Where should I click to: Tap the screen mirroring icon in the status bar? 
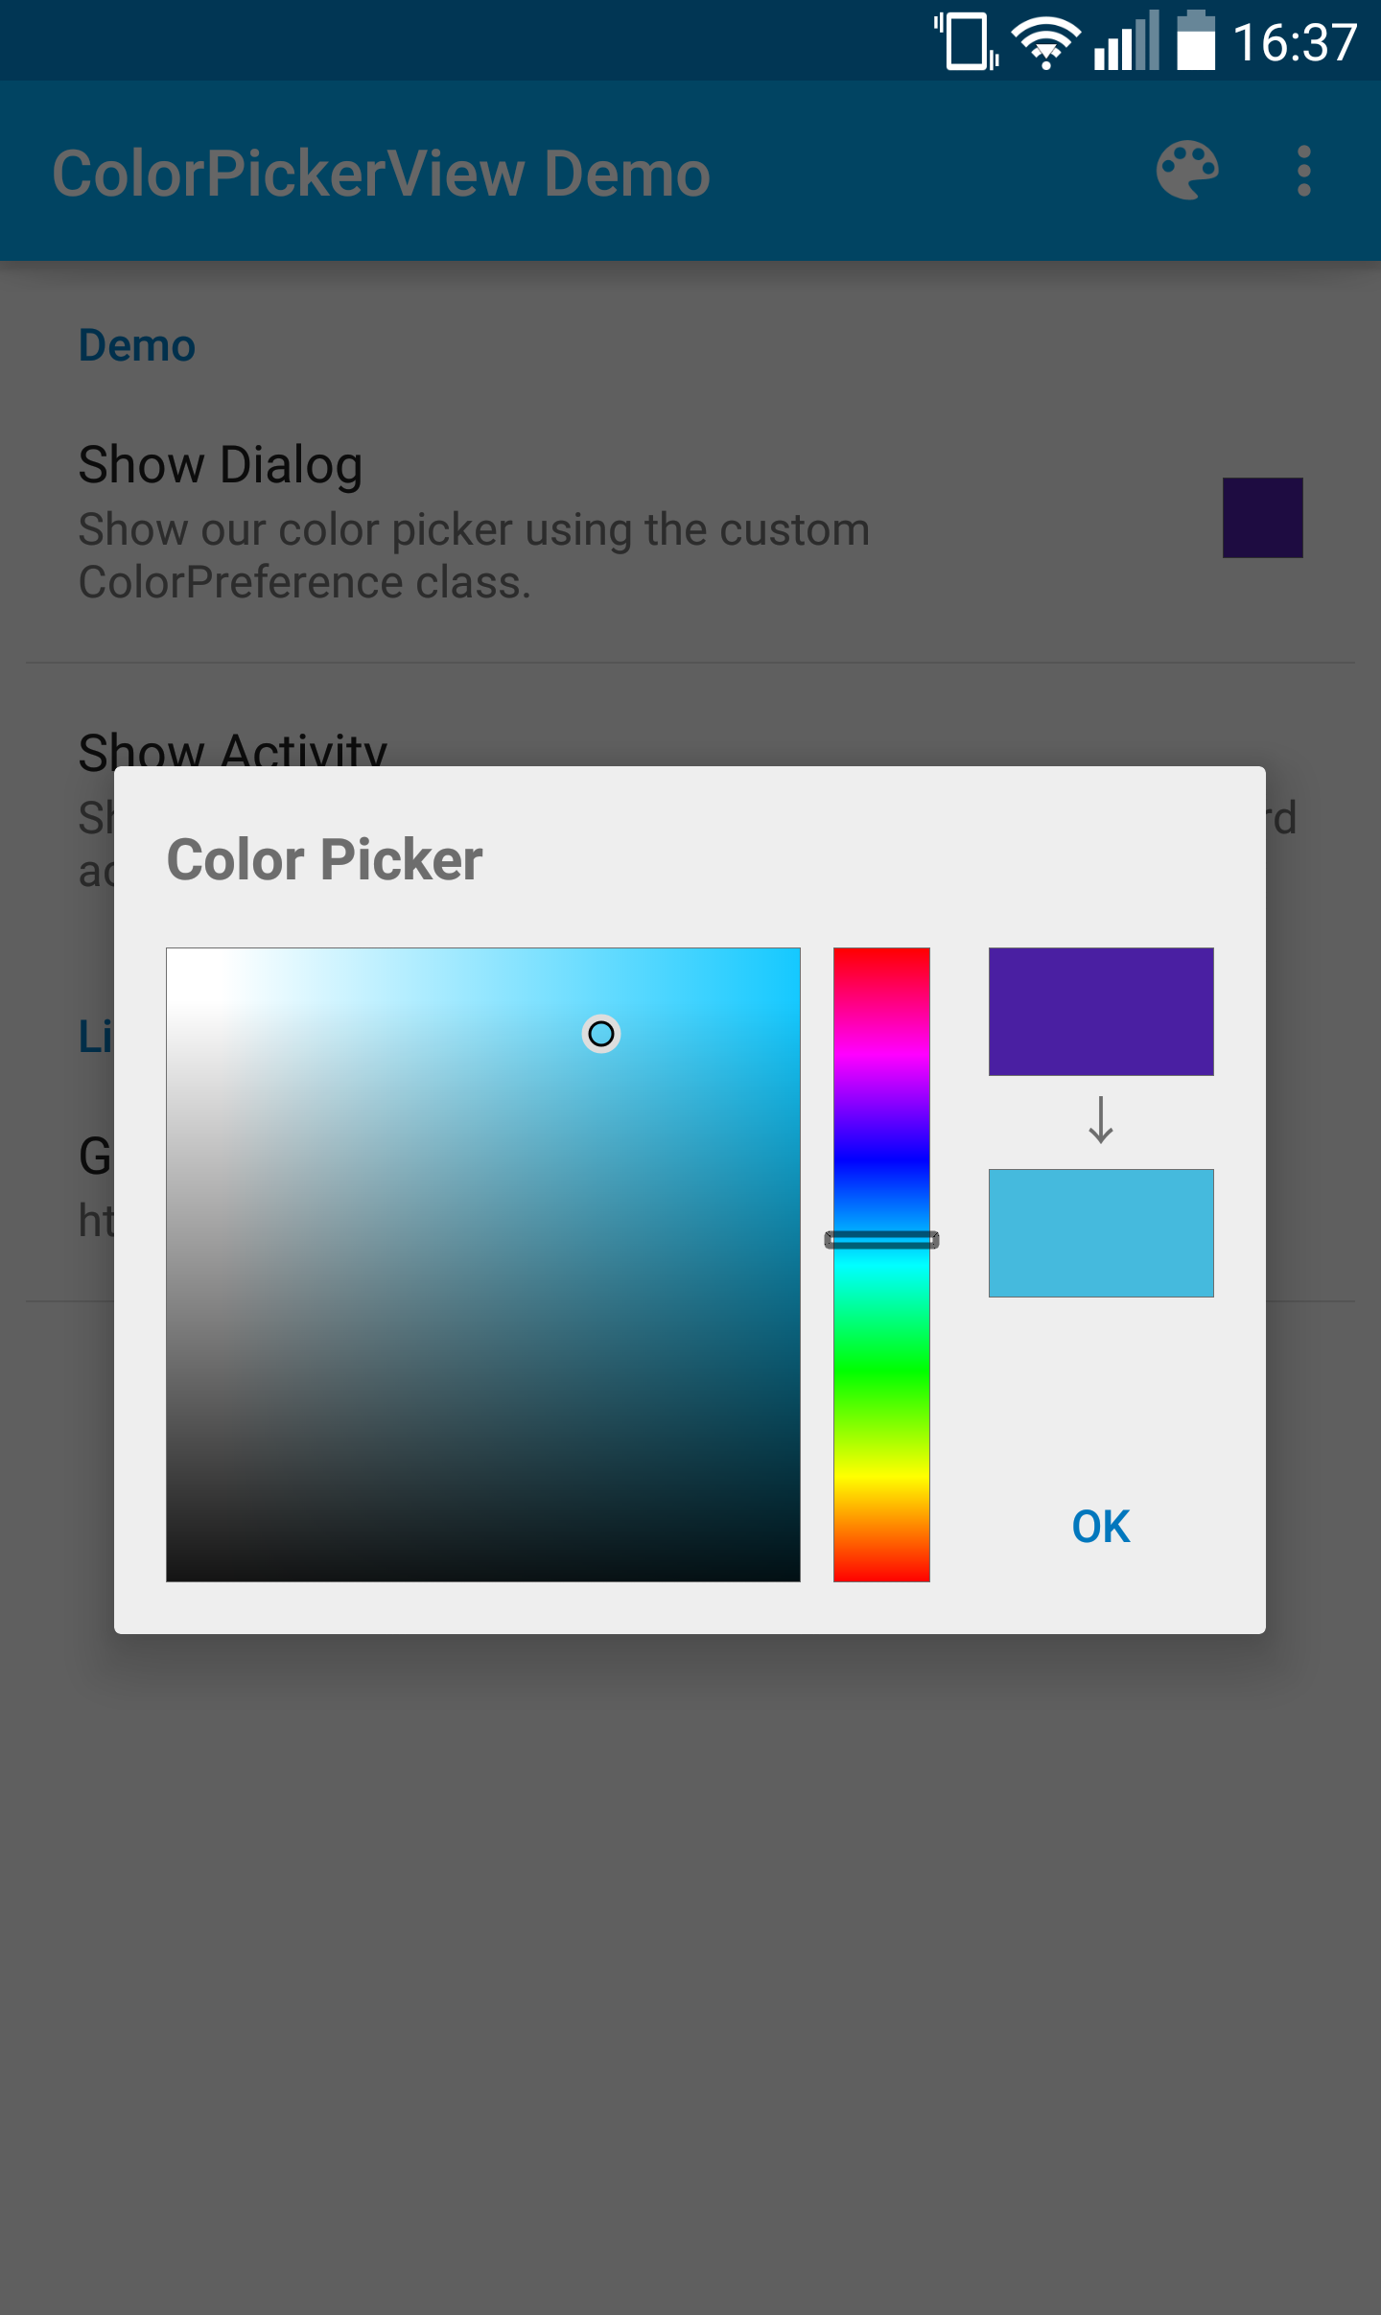[x=964, y=40]
